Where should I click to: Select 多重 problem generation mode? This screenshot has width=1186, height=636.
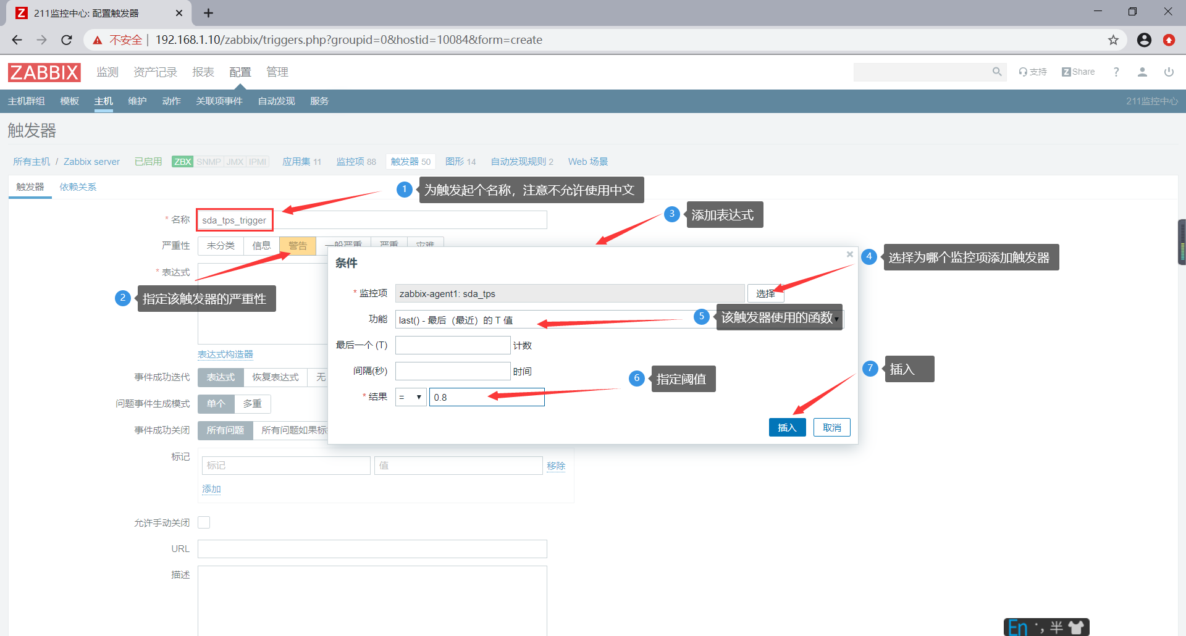(252, 404)
